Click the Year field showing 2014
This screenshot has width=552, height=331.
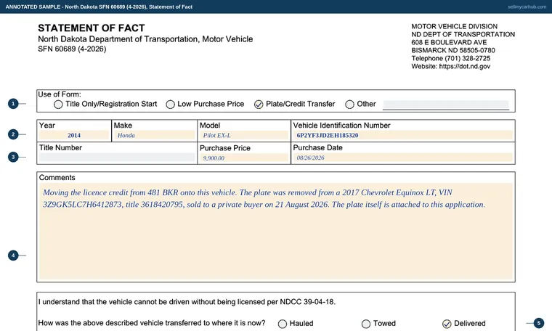[x=74, y=136]
